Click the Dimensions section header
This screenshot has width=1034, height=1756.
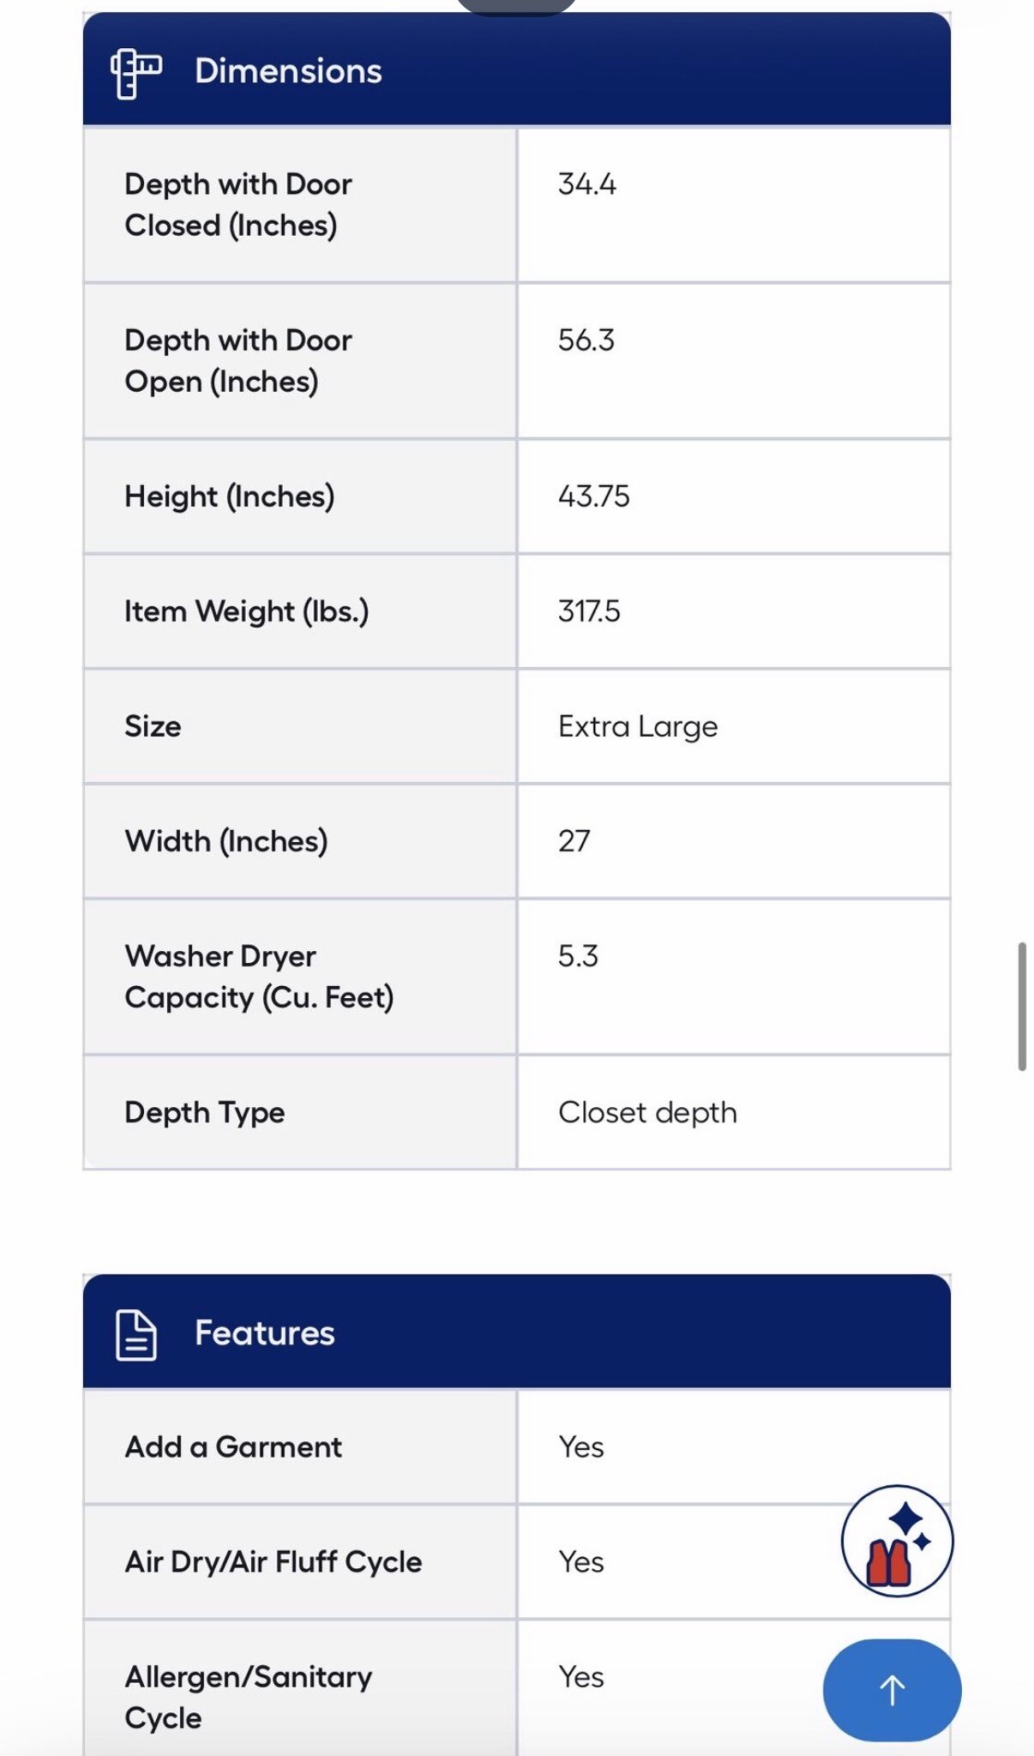pos(288,71)
